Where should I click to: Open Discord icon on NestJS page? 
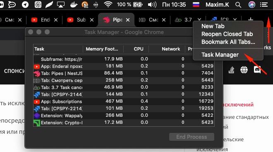point(257,70)
